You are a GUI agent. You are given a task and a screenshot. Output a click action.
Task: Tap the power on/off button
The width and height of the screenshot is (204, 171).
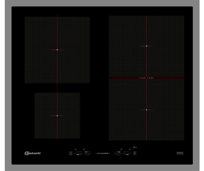pos(71,153)
